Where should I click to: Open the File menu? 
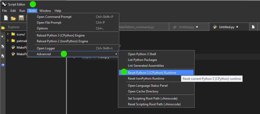(4, 11)
